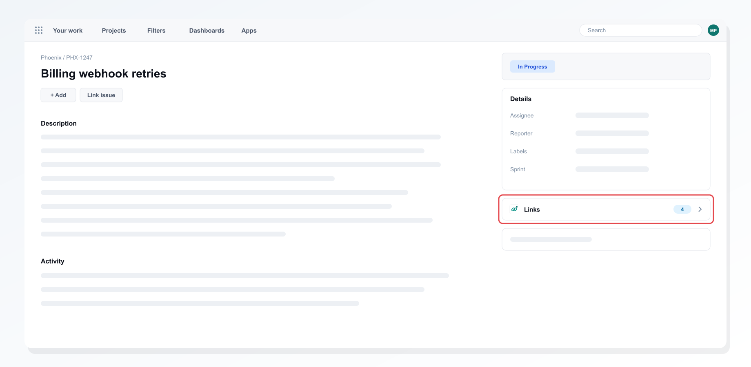This screenshot has width=751, height=367.
Task: Click the Labels field label
Action: 518,151
